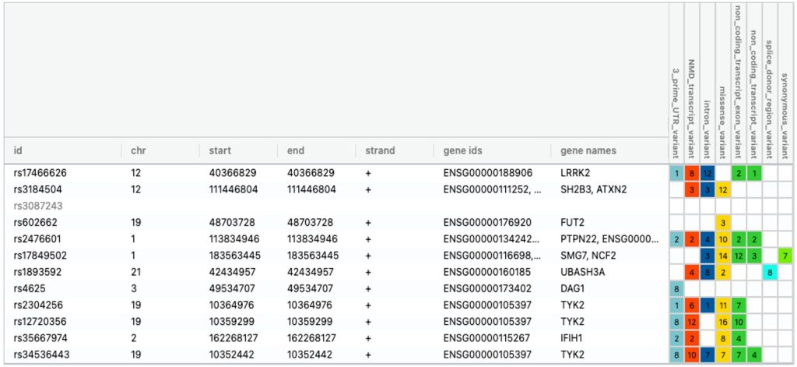Select the blue intron cell in LRRK2 row
Viewport: 797px width, 367px height.
[707, 173]
